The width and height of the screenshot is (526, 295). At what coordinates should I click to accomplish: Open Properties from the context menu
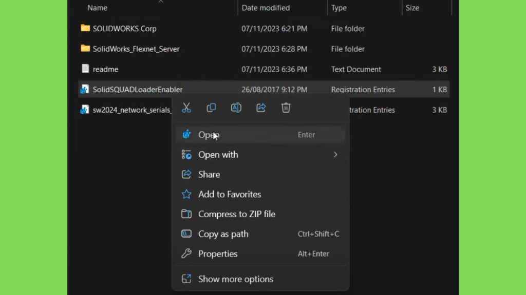click(260, 254)
